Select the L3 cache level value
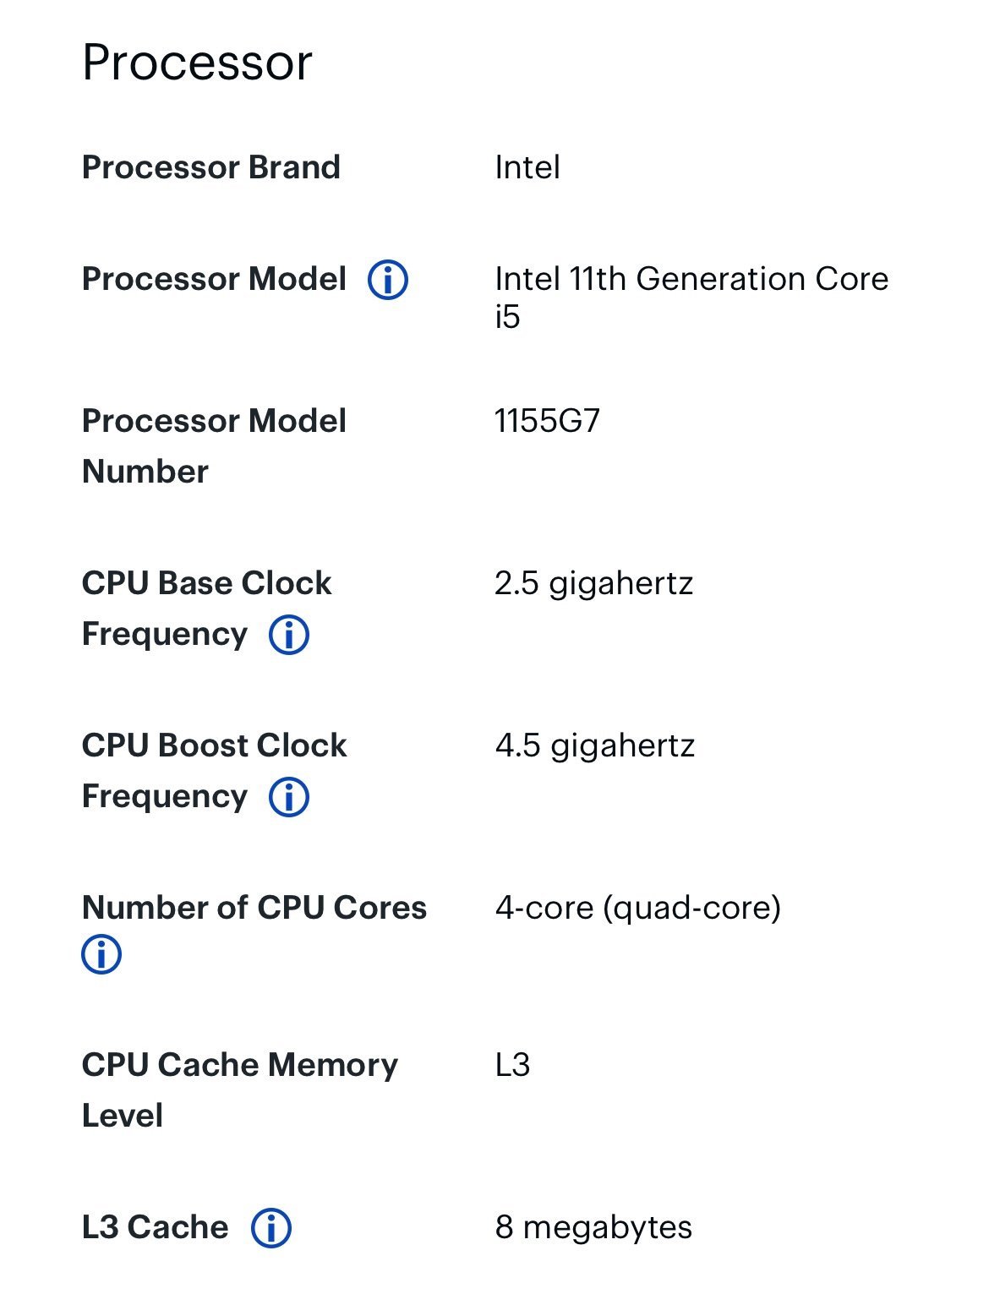The height and width of the screenshot is (1305, 989). point(512,1065)
